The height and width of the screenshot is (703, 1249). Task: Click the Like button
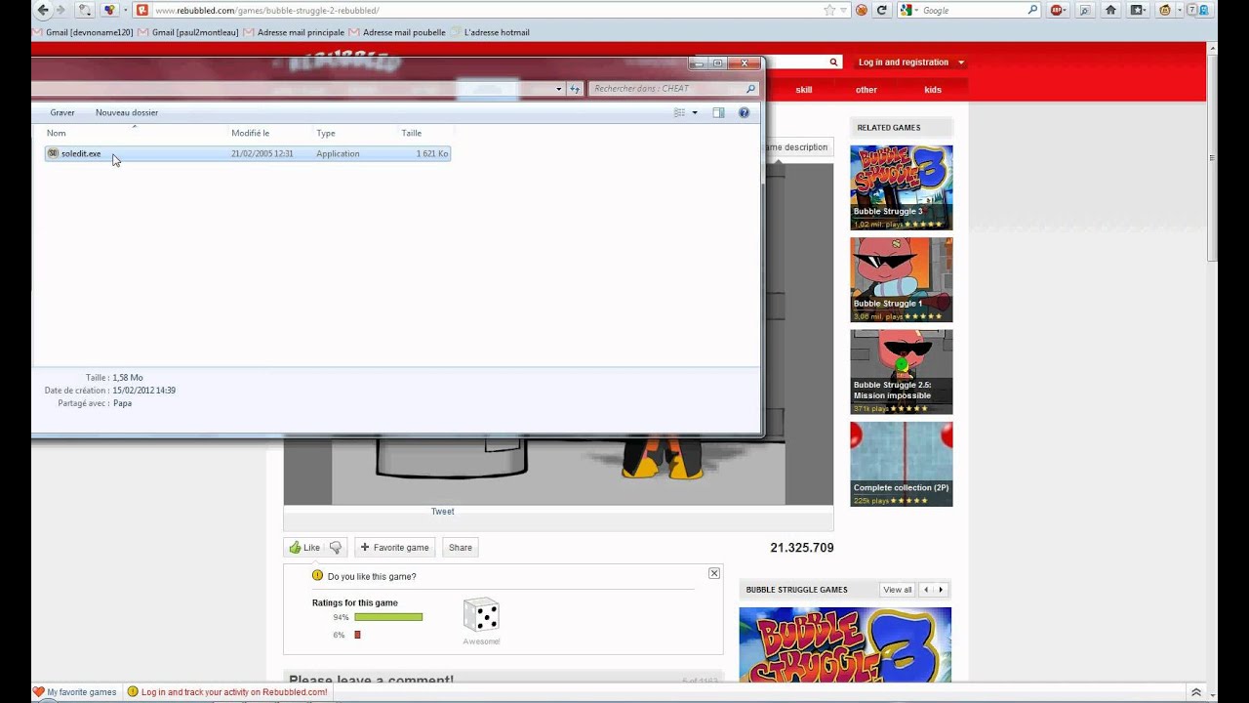point(304,548)
